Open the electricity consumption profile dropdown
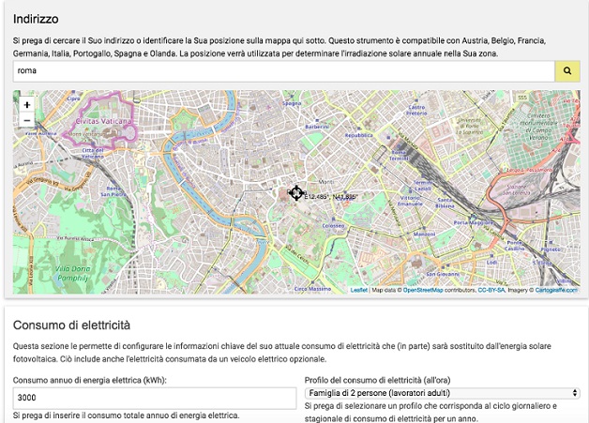This screenshot has height=423, width=589. [442, 393]
